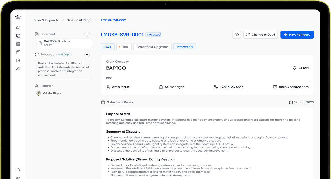Viewport: 331px width, 179px height.
Task: Click the clipboard icon beside Sales Visit Report
Action: point(103,102)
